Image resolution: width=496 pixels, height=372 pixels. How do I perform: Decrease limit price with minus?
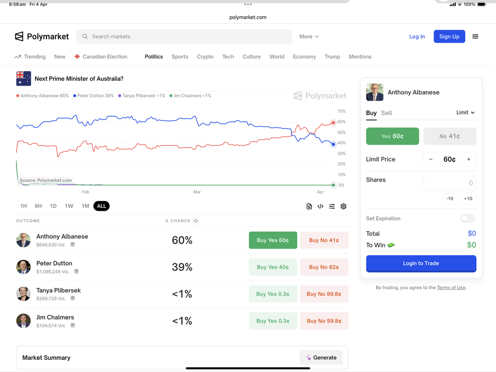point(430,159)
